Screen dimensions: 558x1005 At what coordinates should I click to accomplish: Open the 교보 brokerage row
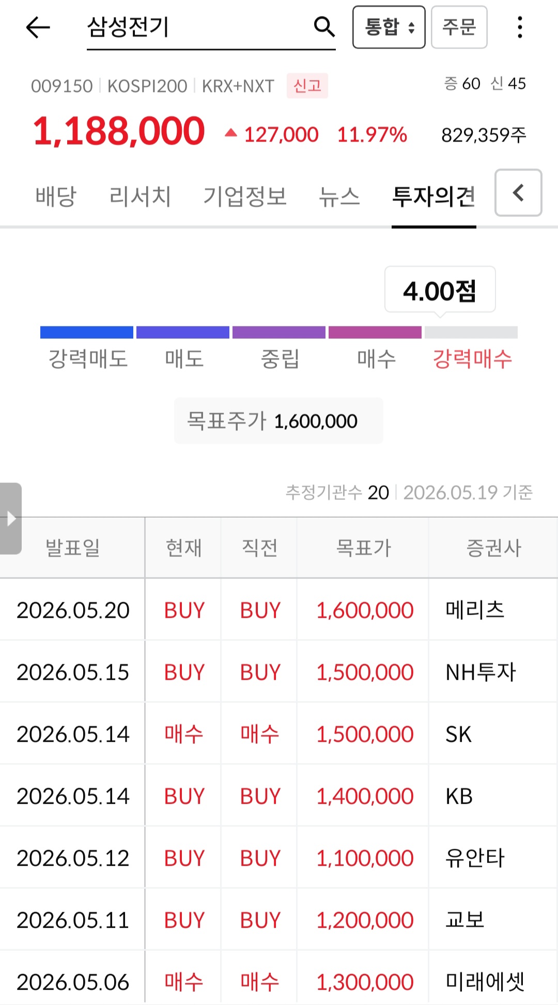pos(279,920)
